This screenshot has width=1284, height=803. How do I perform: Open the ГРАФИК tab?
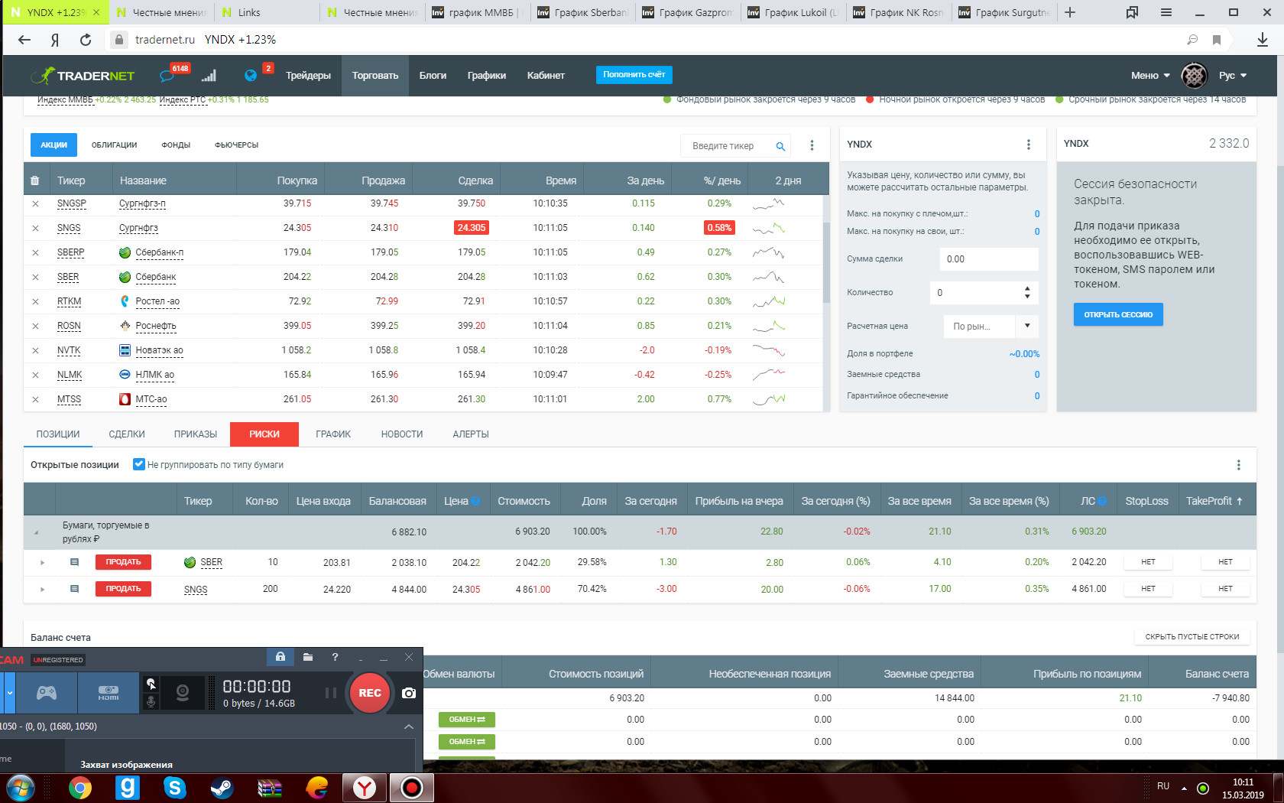pyautogui.click(x=333, y=434)
